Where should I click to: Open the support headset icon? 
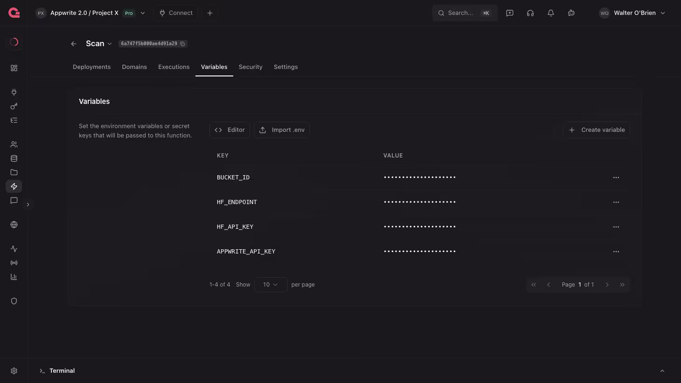pos(530,13)
